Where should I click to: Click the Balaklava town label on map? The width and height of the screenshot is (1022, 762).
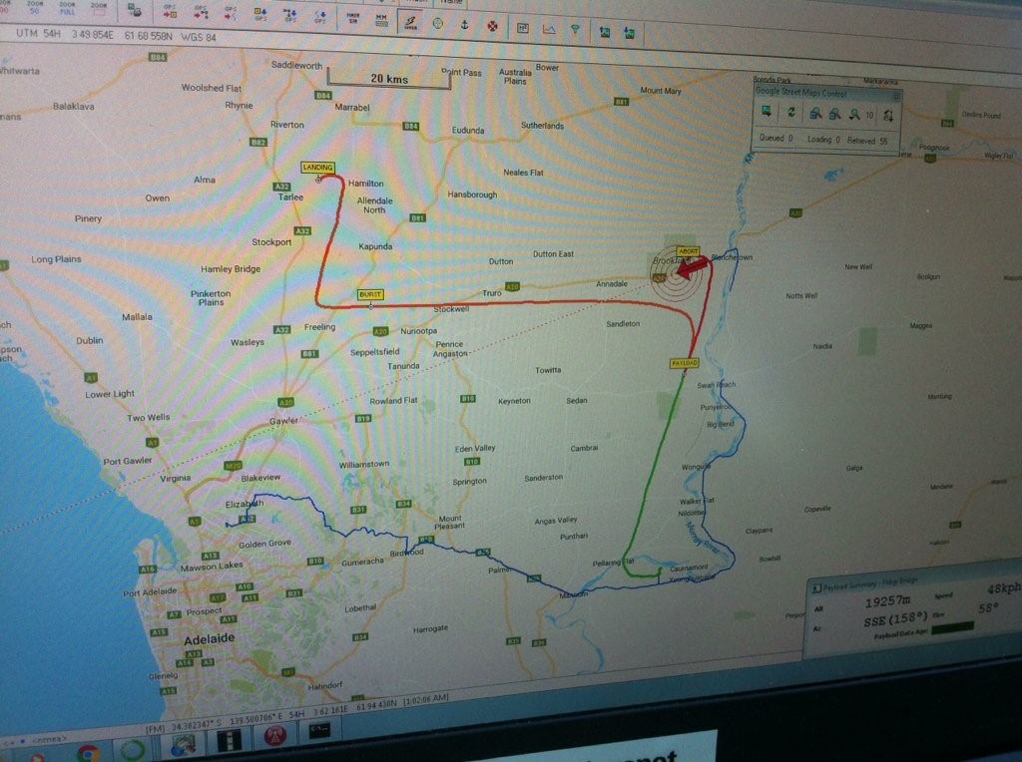(74, 106)
